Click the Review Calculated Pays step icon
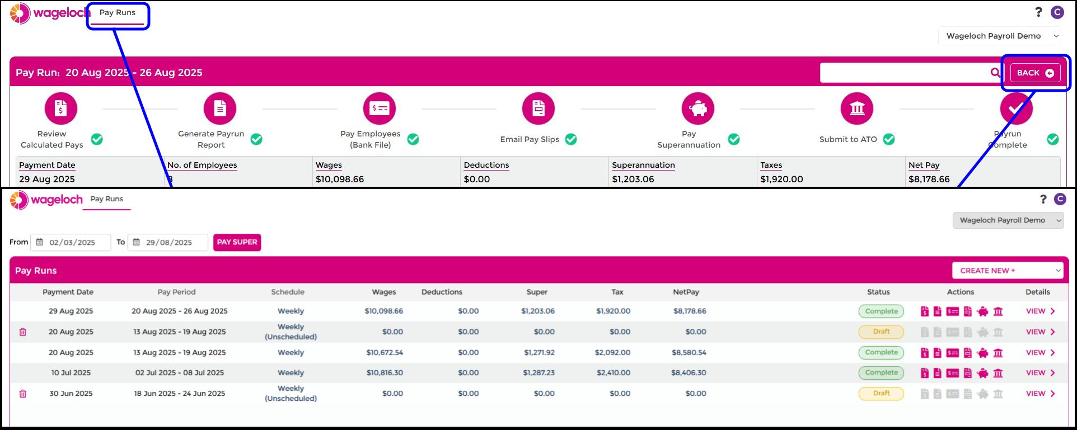Viewport: 1077px width, 430px height. pos(61,108)
